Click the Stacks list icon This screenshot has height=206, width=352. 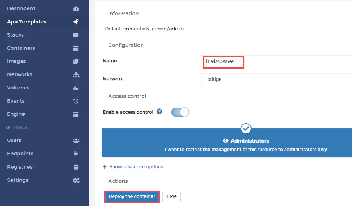coord(76,35)
